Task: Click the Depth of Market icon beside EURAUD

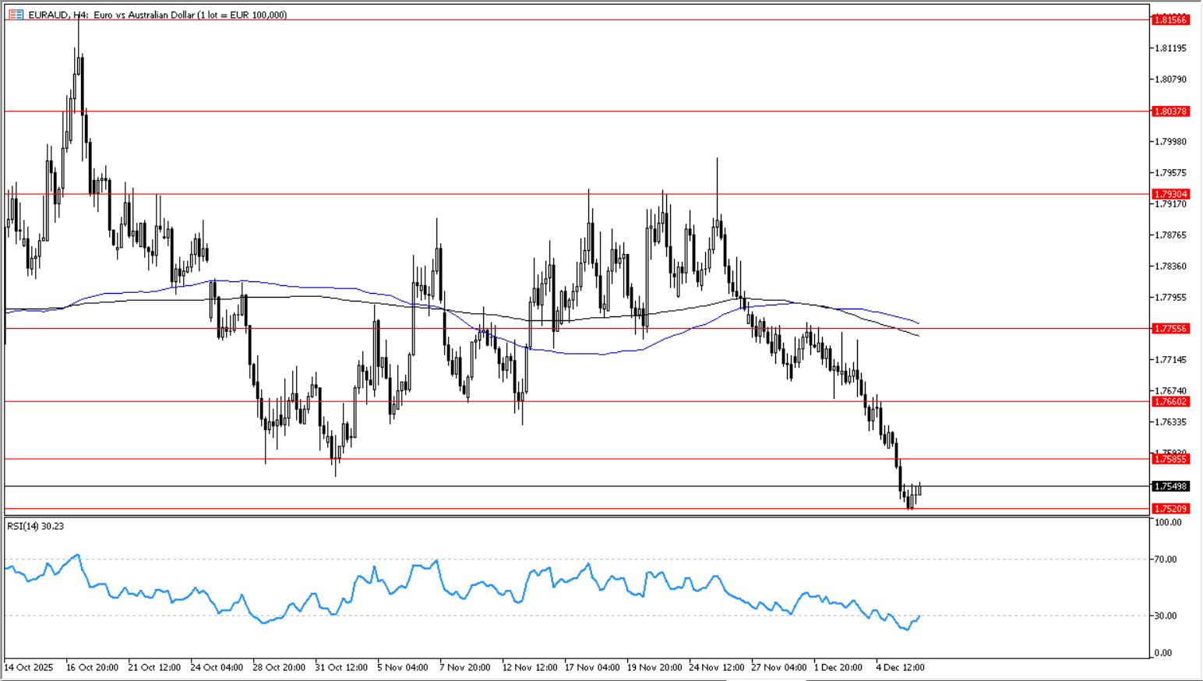Action: pyautogui.click(x=16, y=15)
